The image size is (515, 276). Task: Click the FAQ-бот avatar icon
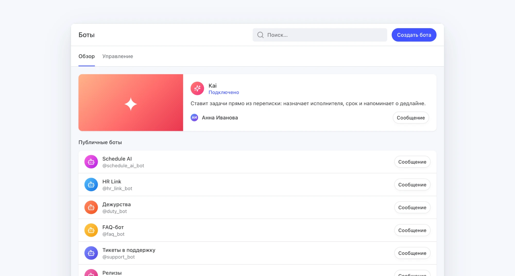pos(91,230)
